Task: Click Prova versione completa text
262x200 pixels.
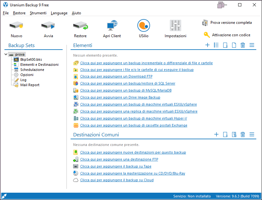Action: (231, 23)
